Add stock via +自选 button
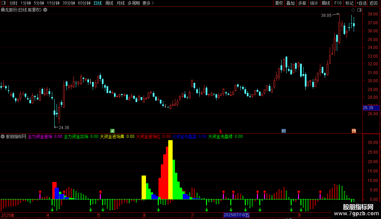The image size is (381, 219). click(361, 3)
